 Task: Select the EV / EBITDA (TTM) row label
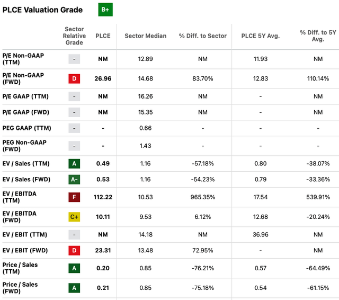(x=20, y=197)
